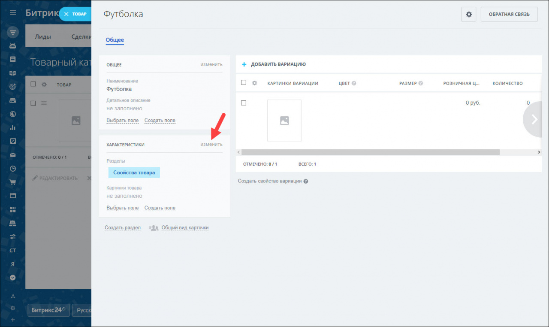Click РЕДАКТИРОВАТЬ in background catalog
549x327 pixels.
click(55, 178)
